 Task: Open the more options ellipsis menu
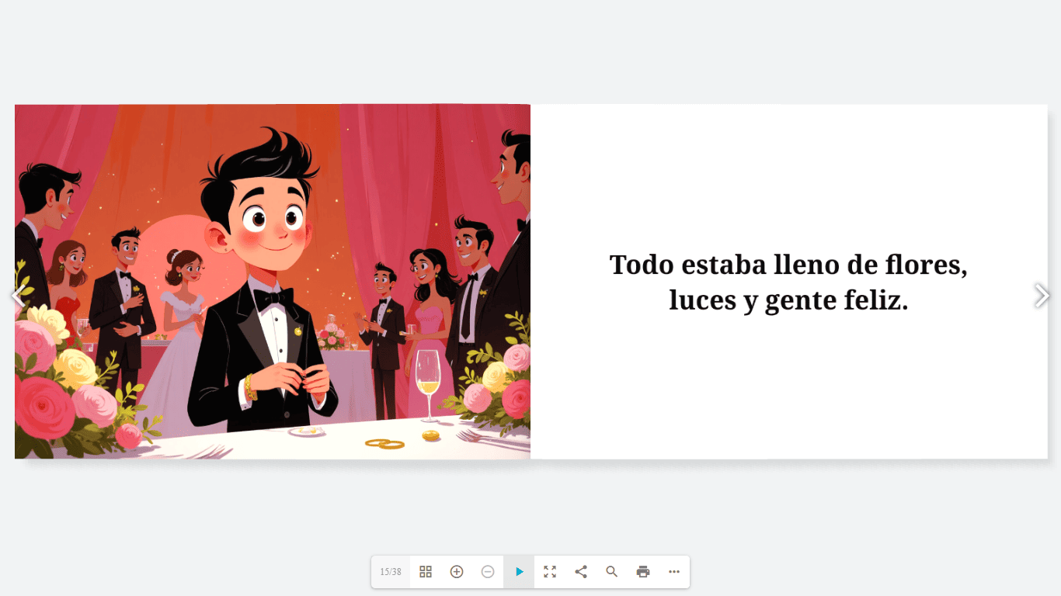(x=674, y=572)
